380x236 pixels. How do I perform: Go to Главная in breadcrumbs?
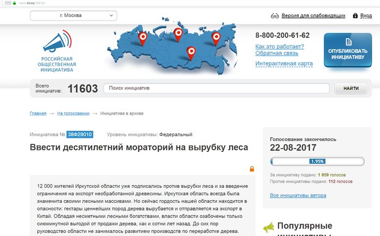[38, 113]
